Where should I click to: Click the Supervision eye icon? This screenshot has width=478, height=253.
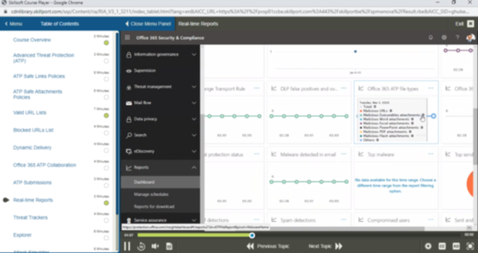128,70
